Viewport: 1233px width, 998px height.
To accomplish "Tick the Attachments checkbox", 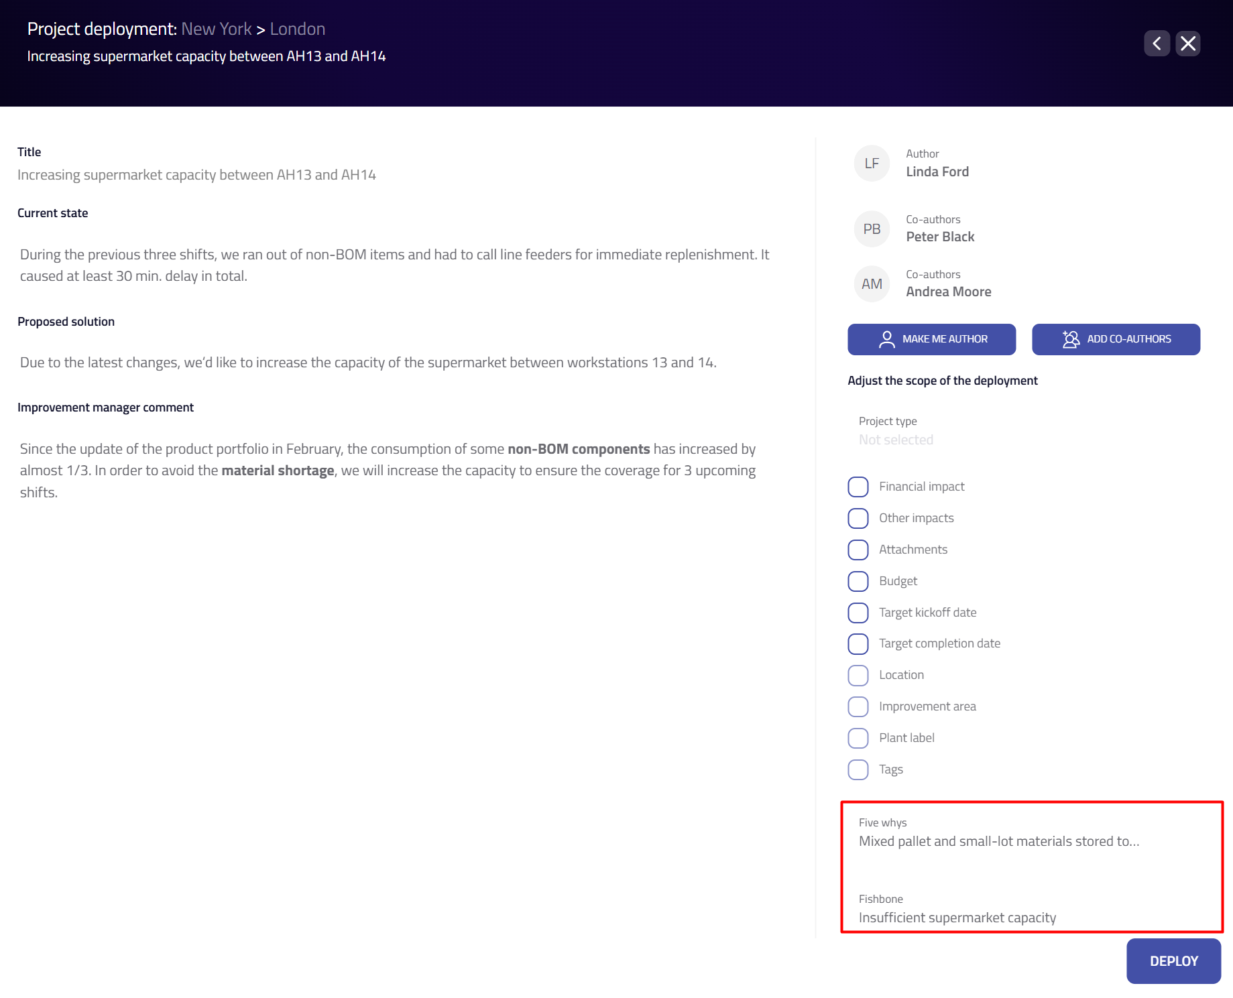I will pos(858,550).
